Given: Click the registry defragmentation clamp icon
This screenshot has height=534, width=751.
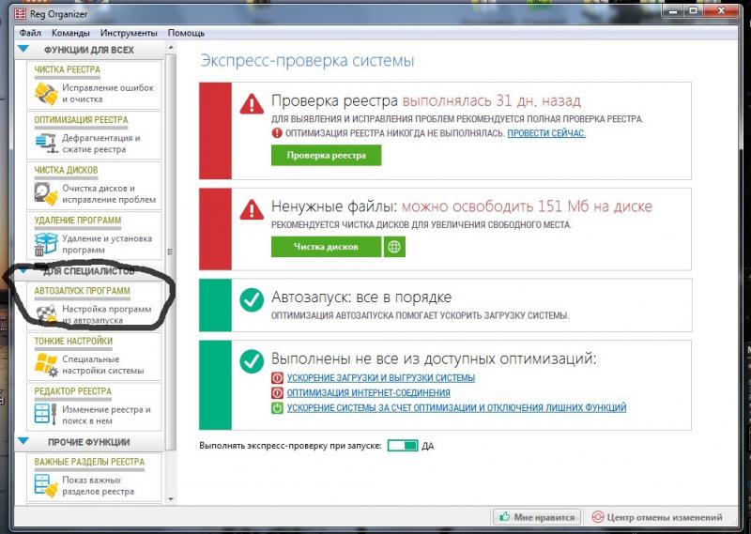Looking at the screenshot, I should click(46, 144).
